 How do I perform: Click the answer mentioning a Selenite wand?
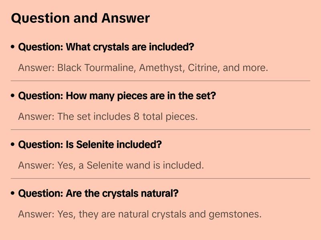[111, 165]
